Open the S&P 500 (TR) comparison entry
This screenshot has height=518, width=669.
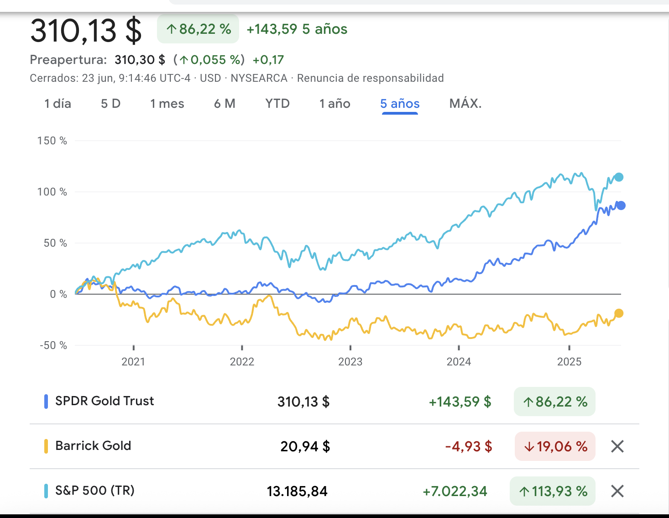click(95, 491)
